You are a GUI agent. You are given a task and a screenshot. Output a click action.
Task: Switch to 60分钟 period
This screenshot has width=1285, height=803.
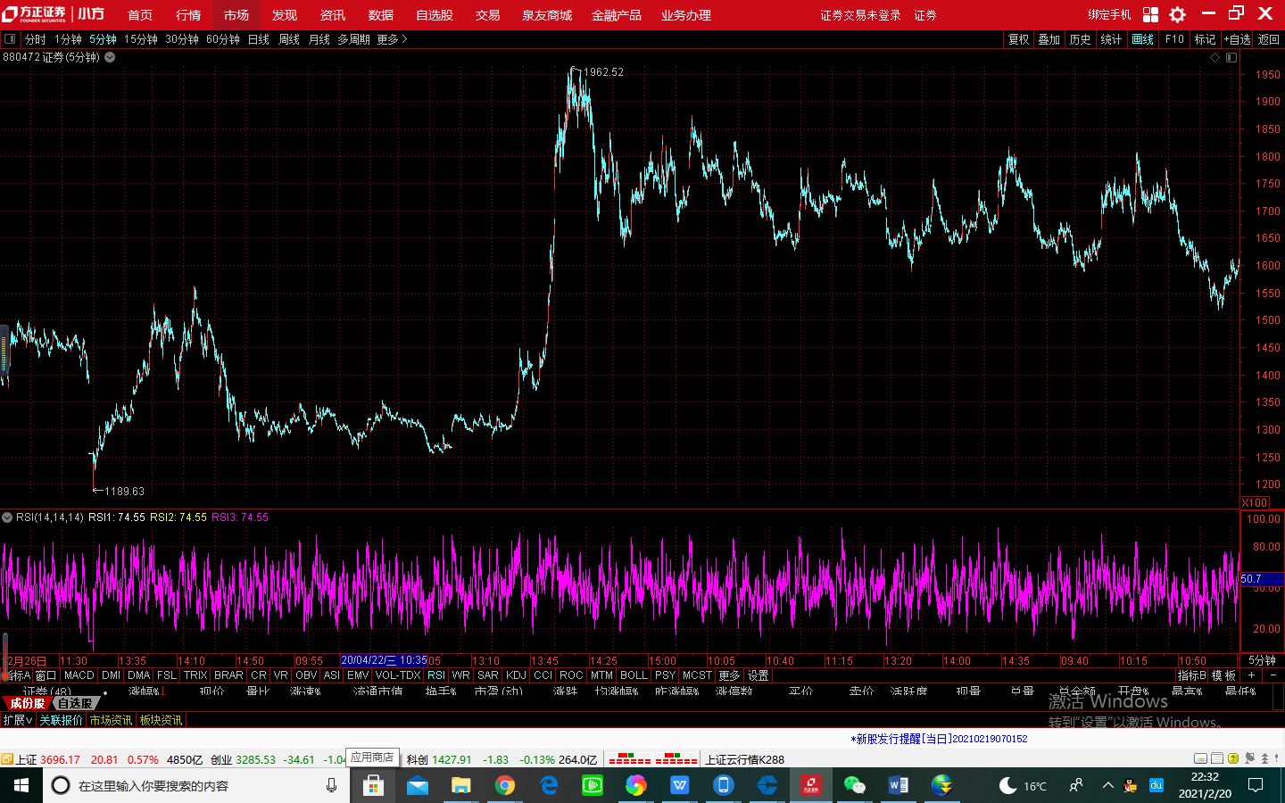click(x=223, y=39)
